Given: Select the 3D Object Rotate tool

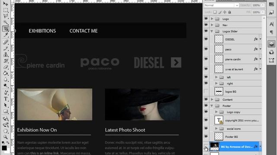Looking at the screenshot, I should [x=6, y=118].
